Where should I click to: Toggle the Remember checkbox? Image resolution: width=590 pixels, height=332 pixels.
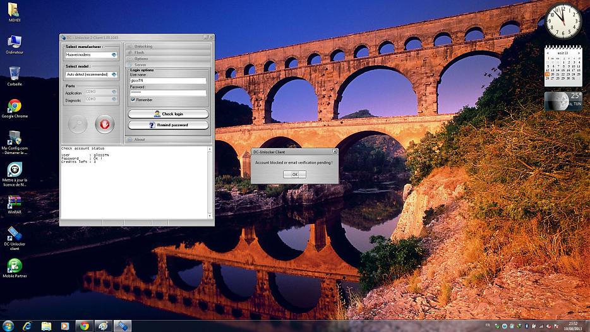coord(133,100)
